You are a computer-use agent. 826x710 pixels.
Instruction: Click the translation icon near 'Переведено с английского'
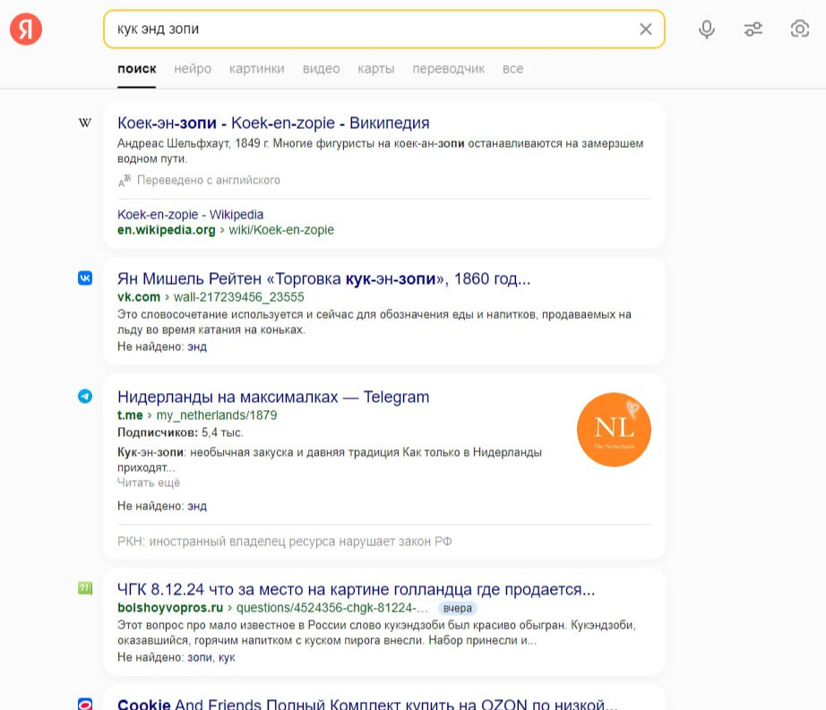pos(125,181)
